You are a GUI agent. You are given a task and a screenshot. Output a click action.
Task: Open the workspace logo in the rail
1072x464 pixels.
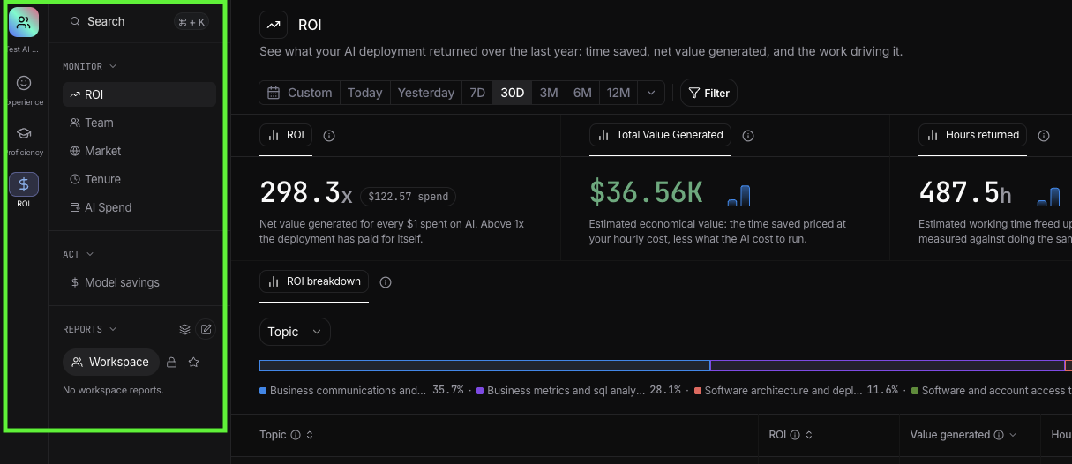pos(24,22)
